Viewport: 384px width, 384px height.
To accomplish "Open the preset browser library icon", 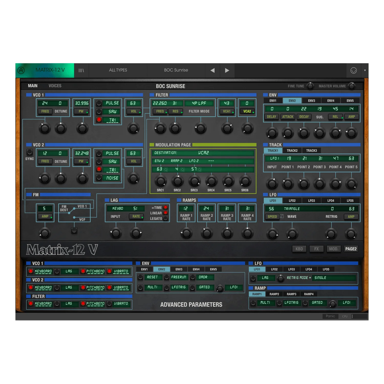I will 81,70.
